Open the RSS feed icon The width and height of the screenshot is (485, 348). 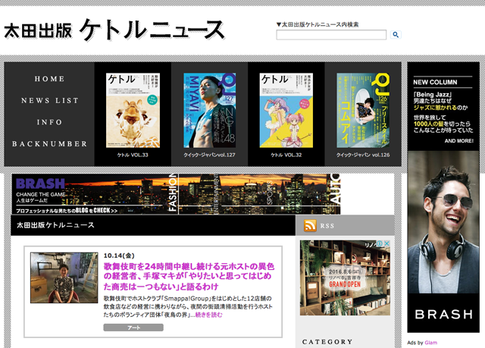(310, 225)
